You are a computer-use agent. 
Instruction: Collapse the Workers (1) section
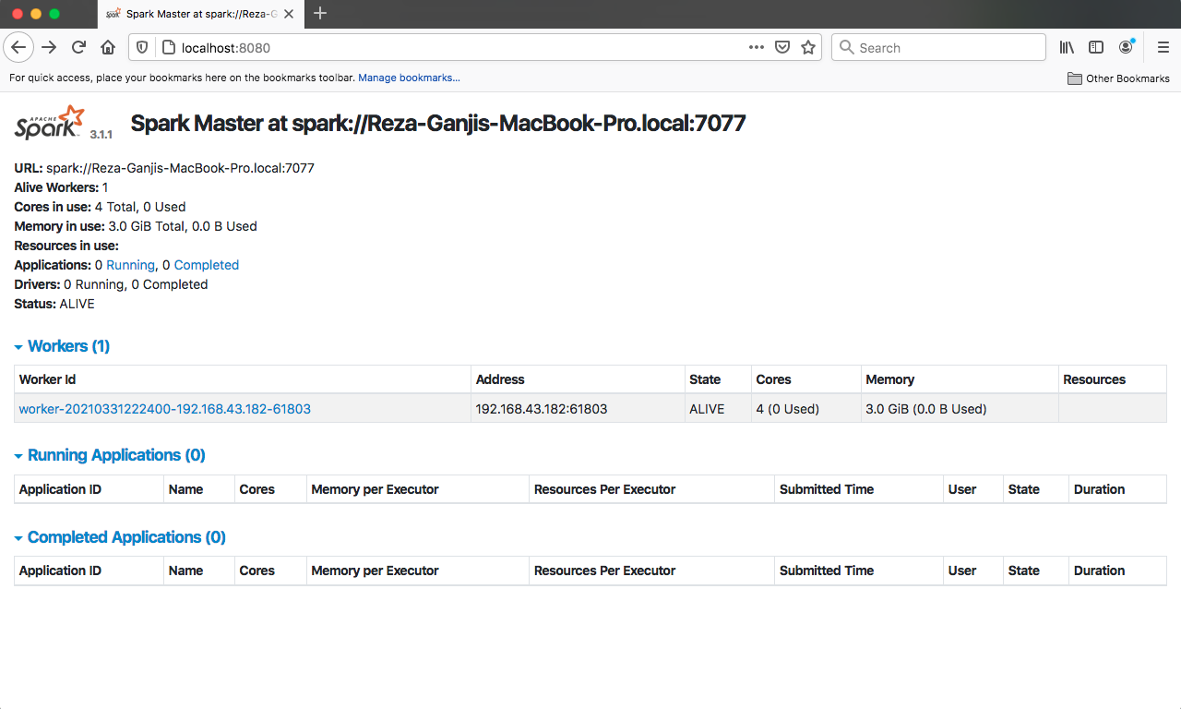point(63,346)
